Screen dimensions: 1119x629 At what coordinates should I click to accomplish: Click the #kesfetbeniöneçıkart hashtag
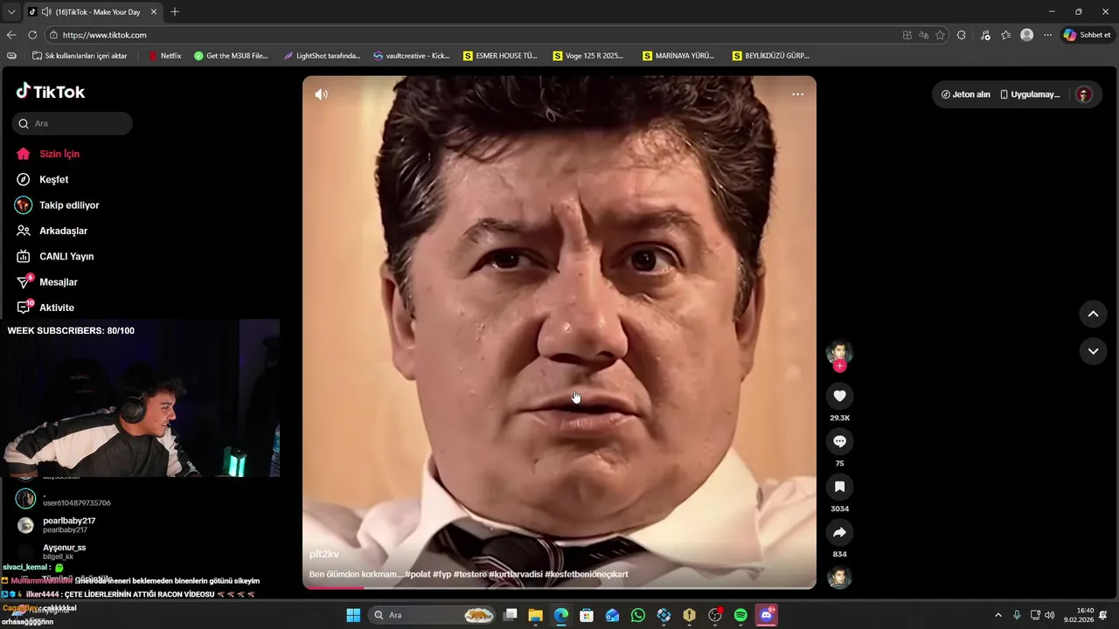coord(587,574)
